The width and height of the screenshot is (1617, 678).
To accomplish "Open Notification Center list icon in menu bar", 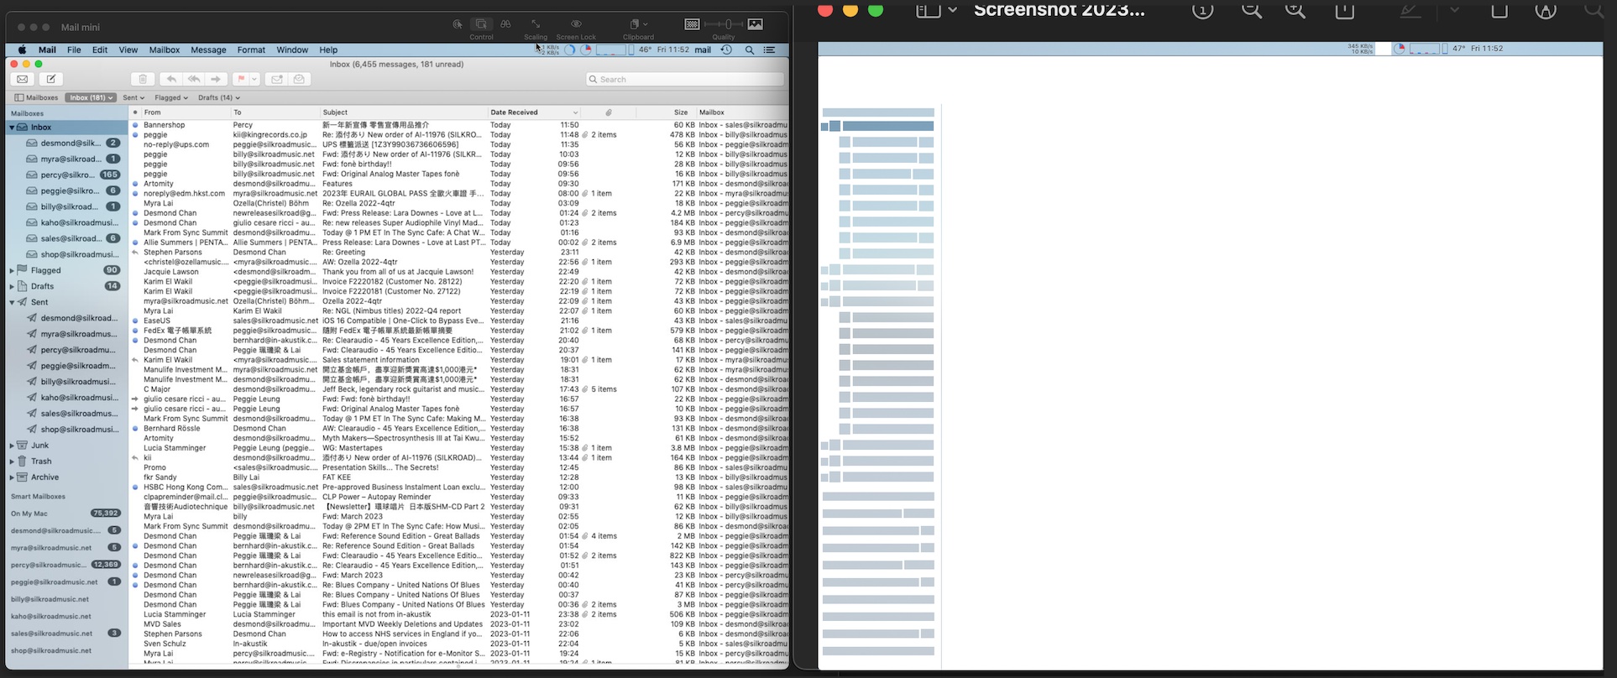I will (x=769, y=50).
